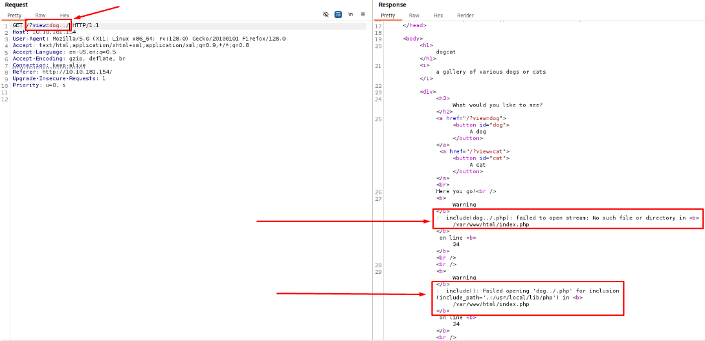The height and width of the screenshot is (341, 705).
Task: Click the Priority: u=0, i line
Action: (x=39, y=85)
